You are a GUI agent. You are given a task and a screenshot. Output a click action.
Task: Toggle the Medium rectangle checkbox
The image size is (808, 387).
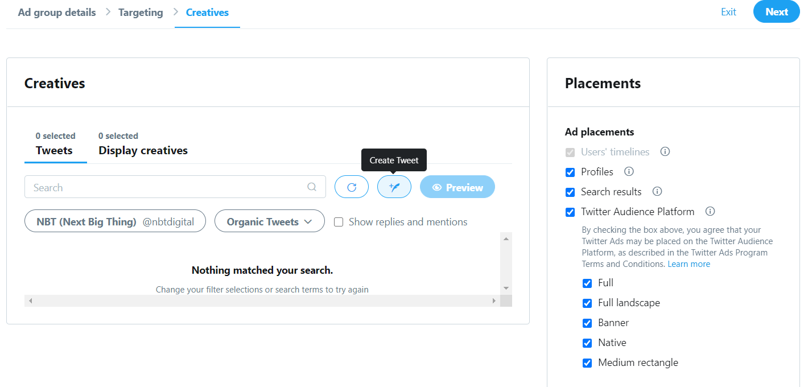pyautogui.click(x=587, y=363)
